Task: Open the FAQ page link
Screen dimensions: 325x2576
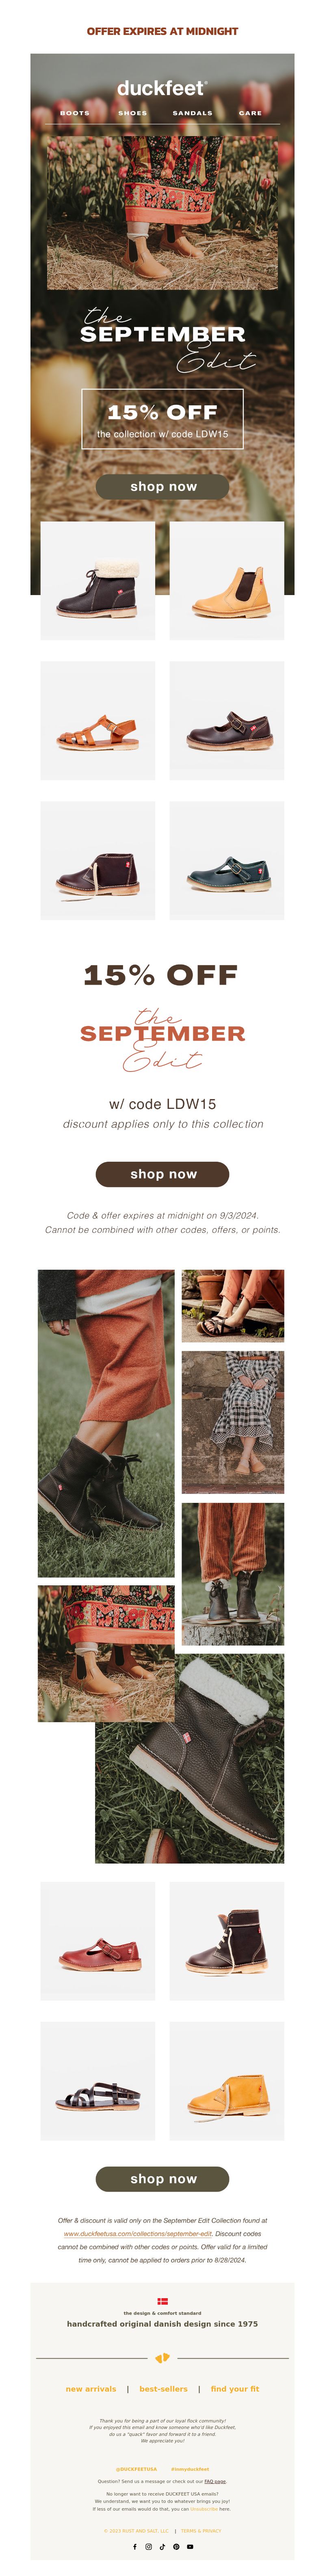Action: [x=215, y=2481]
